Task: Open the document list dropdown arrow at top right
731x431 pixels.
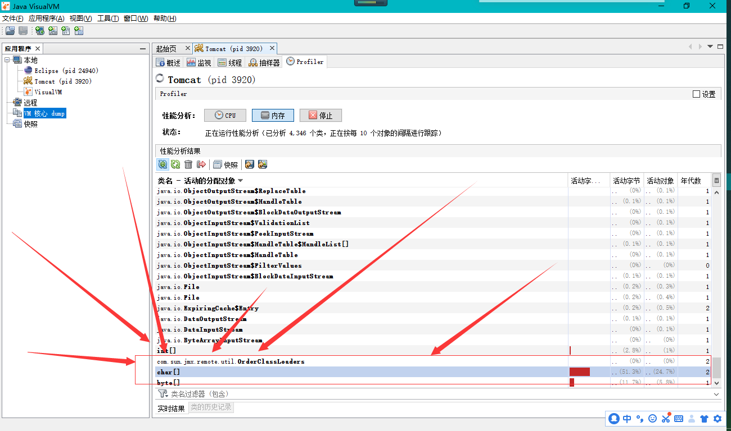Action: [x=710, y=47]
